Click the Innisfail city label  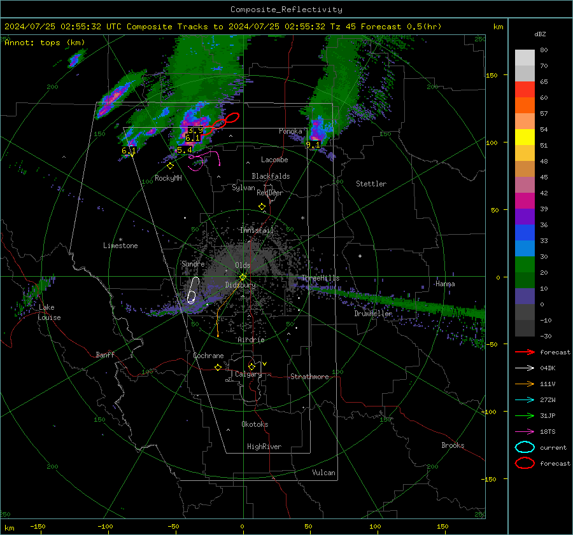pyautogui.click(x=257, y=230)
